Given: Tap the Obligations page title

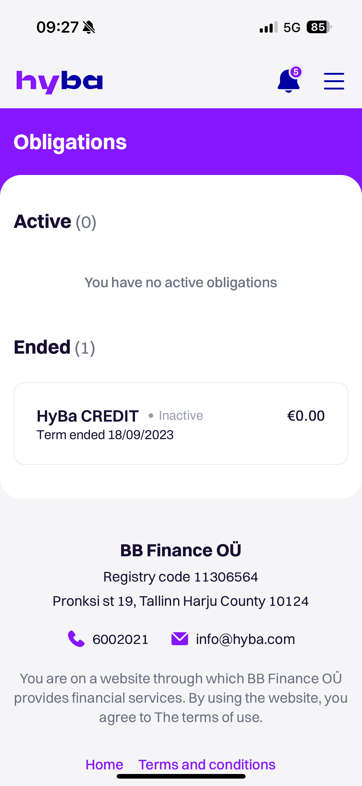Looking at the screenshot, I should (x=70, y=142).
